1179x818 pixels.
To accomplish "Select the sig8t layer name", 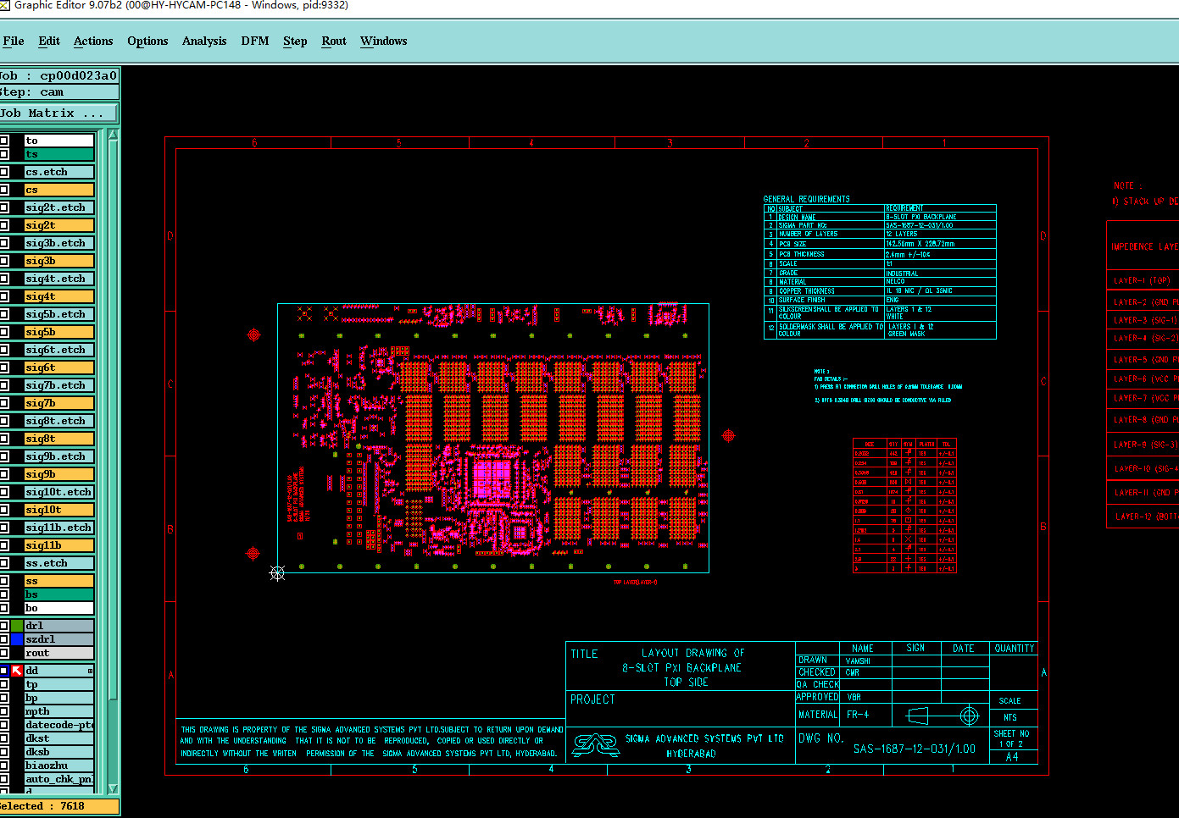I will coord(59,439).
